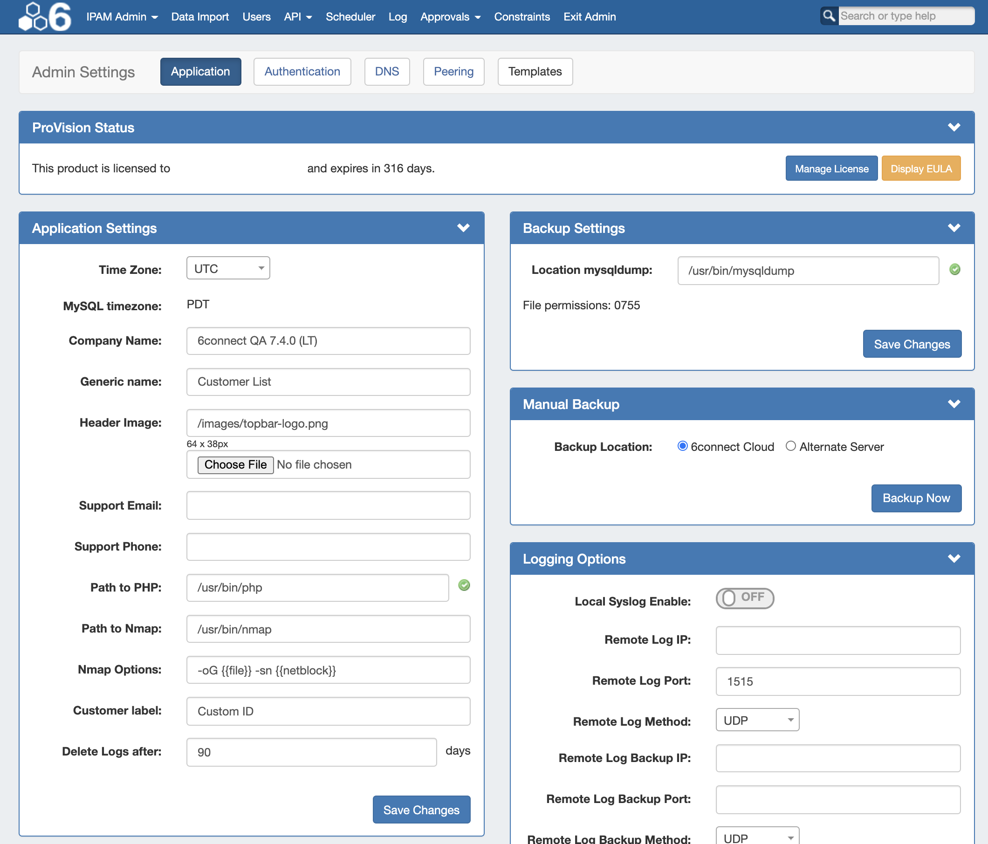Viewport: 988px width, 844px height.
Task: Collapse the ProVision Status panel chevron
Action: click(954, 127)
